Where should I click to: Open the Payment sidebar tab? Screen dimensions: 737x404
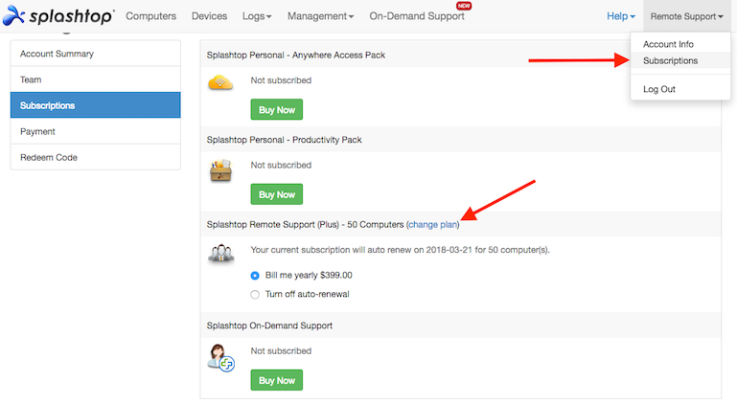tap(96, 131)
